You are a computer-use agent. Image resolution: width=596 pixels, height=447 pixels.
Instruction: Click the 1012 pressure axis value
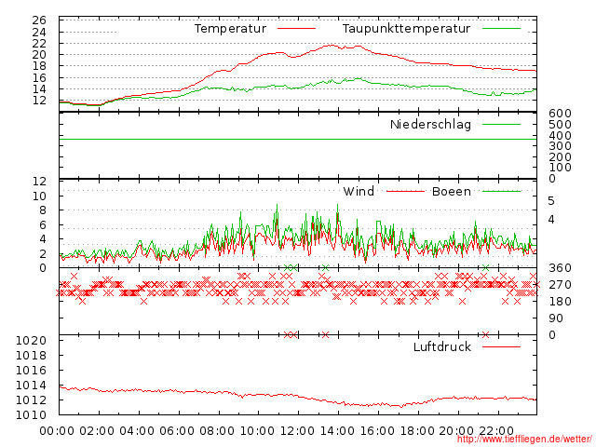(x=31, y=400)
